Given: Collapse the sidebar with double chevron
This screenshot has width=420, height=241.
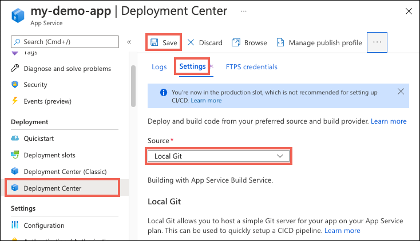Looking at the screenshot, I should [129, 42].
